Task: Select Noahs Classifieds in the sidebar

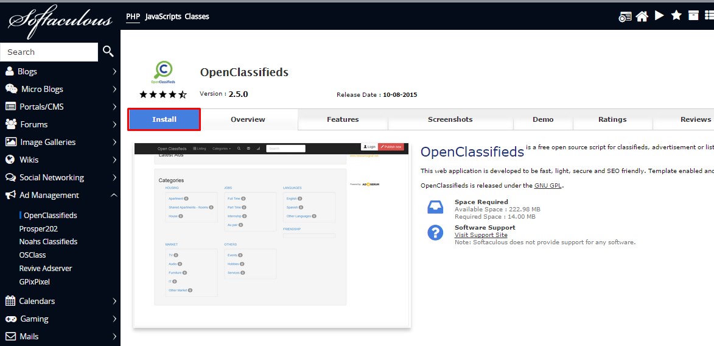Action: 48,242
